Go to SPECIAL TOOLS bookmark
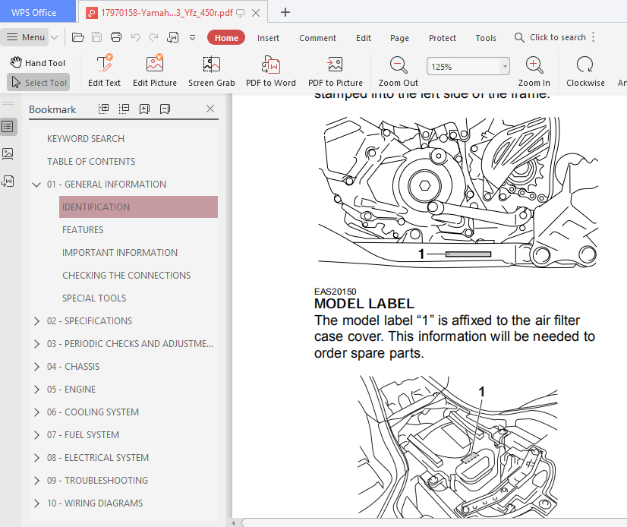 click(x=94, y=298)
